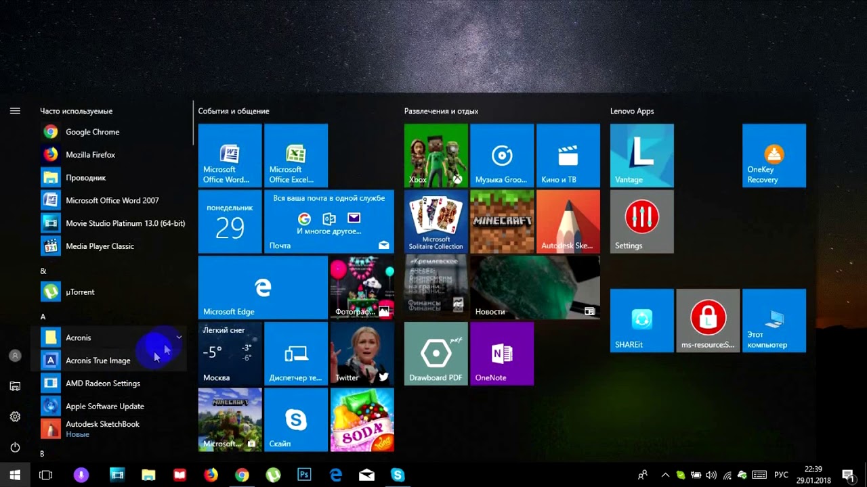Open the touch keyboard from the system tray

[x=759, y=475]
